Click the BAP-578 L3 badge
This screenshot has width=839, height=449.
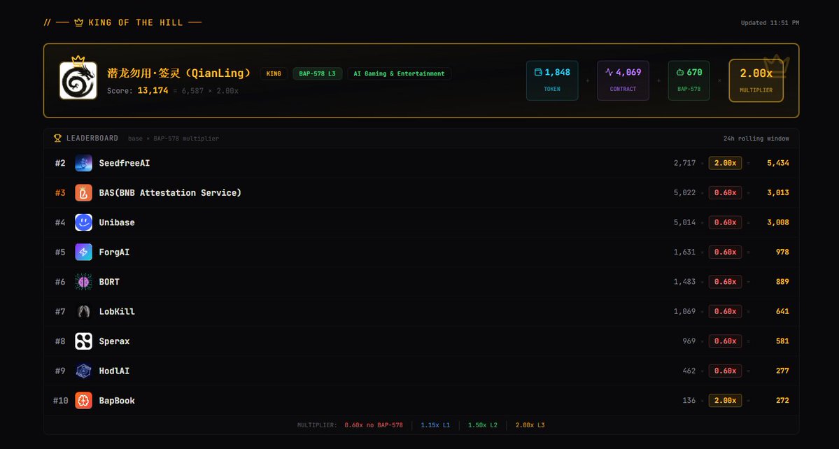[317, 73]
